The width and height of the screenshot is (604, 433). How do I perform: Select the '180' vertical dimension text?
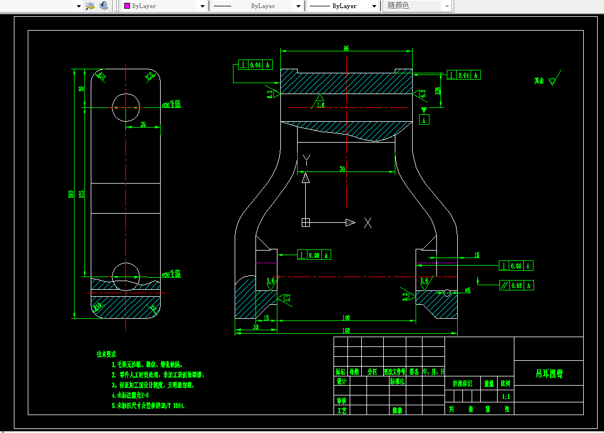pyautogui.click(x=71, y=194)
